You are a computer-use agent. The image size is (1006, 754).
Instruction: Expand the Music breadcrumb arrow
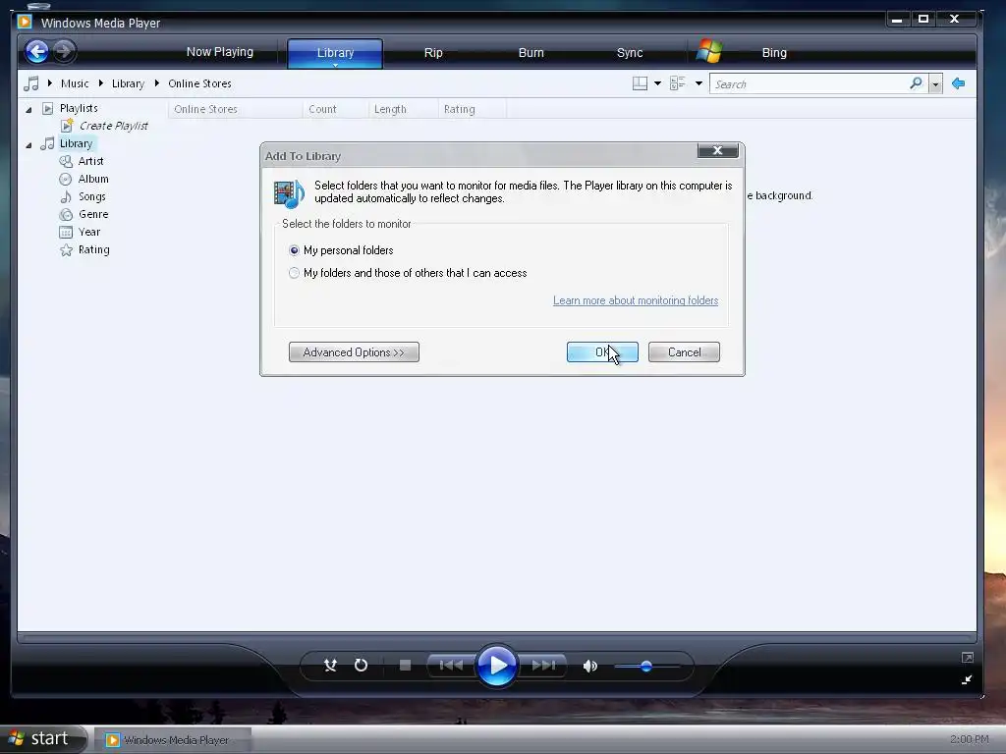pyautogui.click(x=101, y=83)
